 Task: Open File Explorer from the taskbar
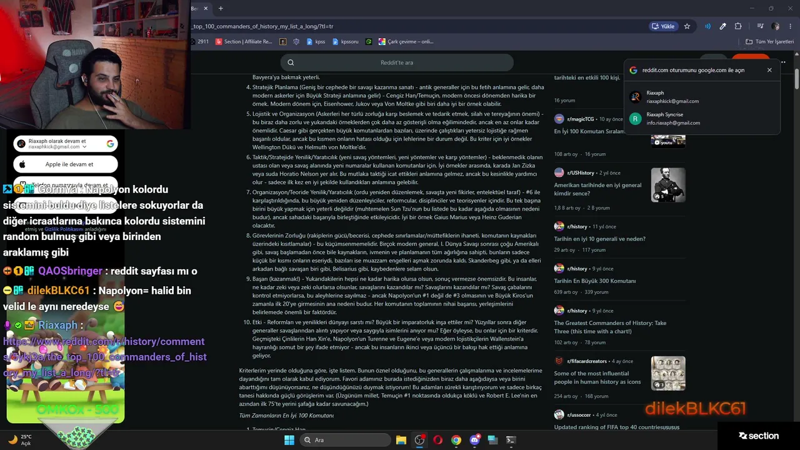tap(401, 440)
